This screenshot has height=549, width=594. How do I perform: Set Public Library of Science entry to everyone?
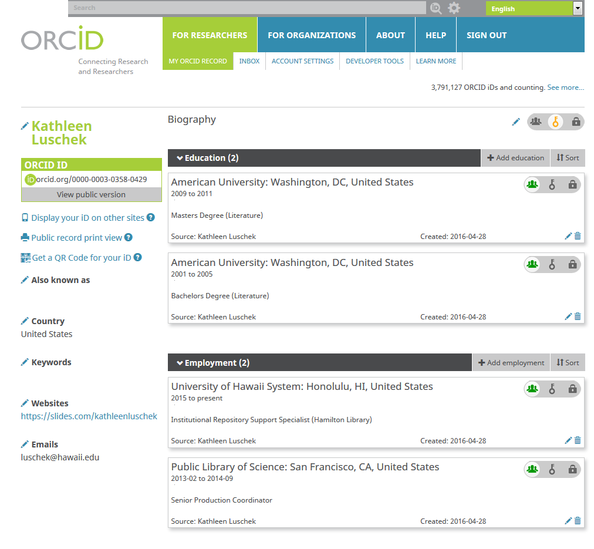(532, 469)
